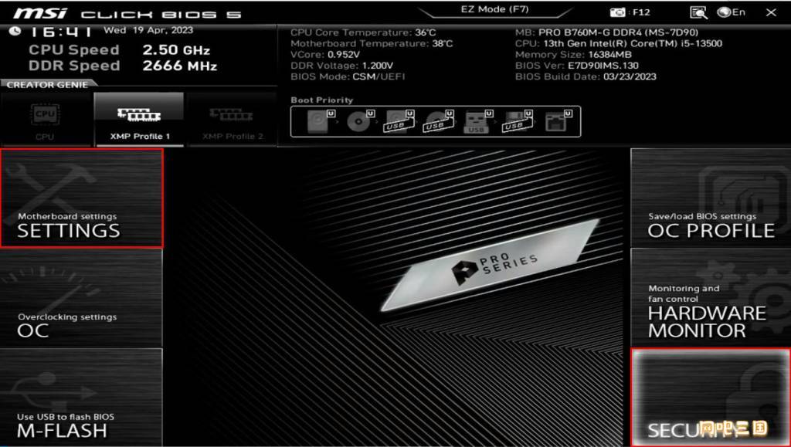
Task: Change language via the globe En icon
Action: pyautogui.click(x=732, y=12)
